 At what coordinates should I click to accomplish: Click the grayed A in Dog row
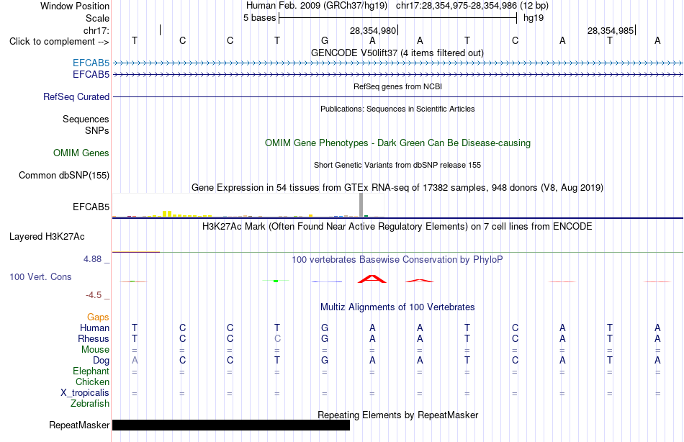click(x=135, y=361)
